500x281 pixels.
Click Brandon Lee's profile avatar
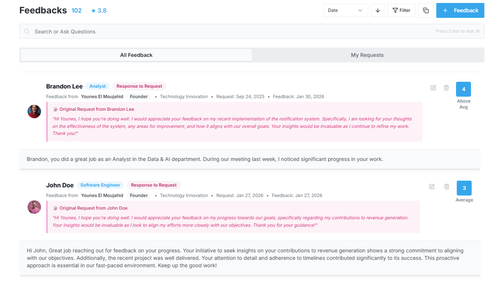pos(34,111)
